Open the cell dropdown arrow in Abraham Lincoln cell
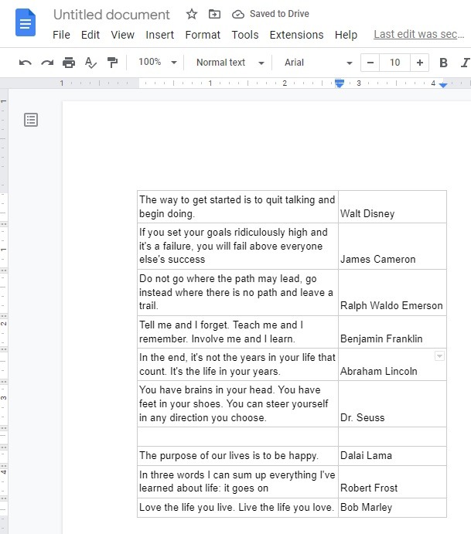Image resolution: width=471 pixels, height=534 pixels. (439, 356)
